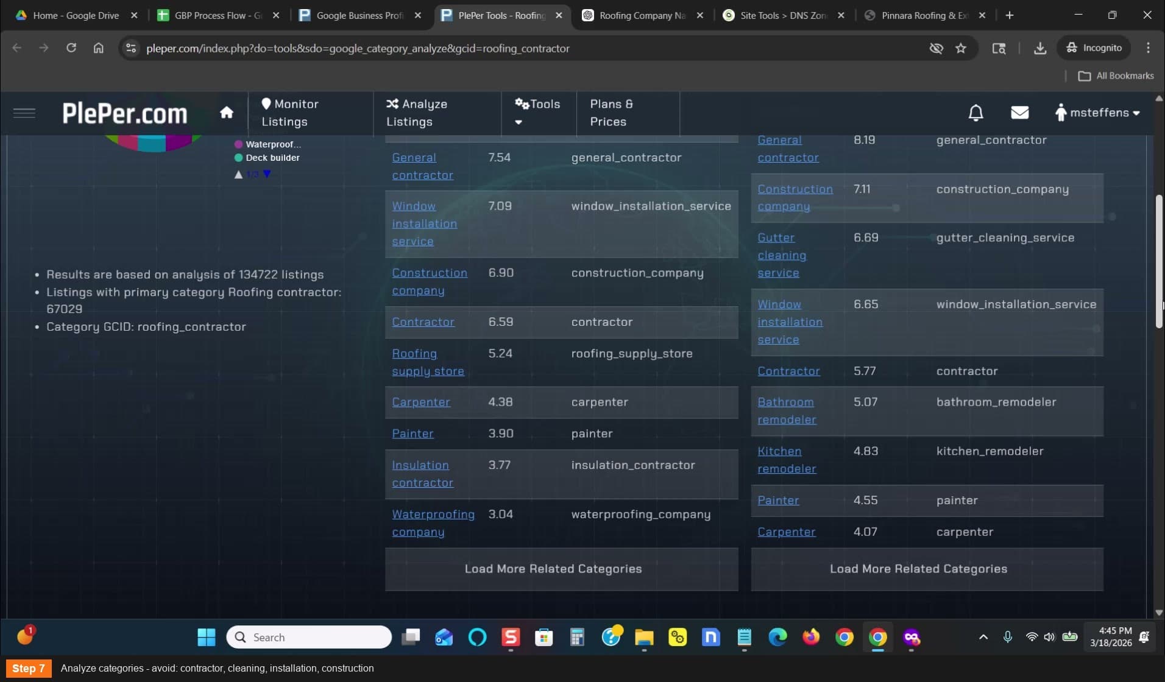Open a new browser tab
Viewport: 1165px width, 682px height.
pos(1009,15)
